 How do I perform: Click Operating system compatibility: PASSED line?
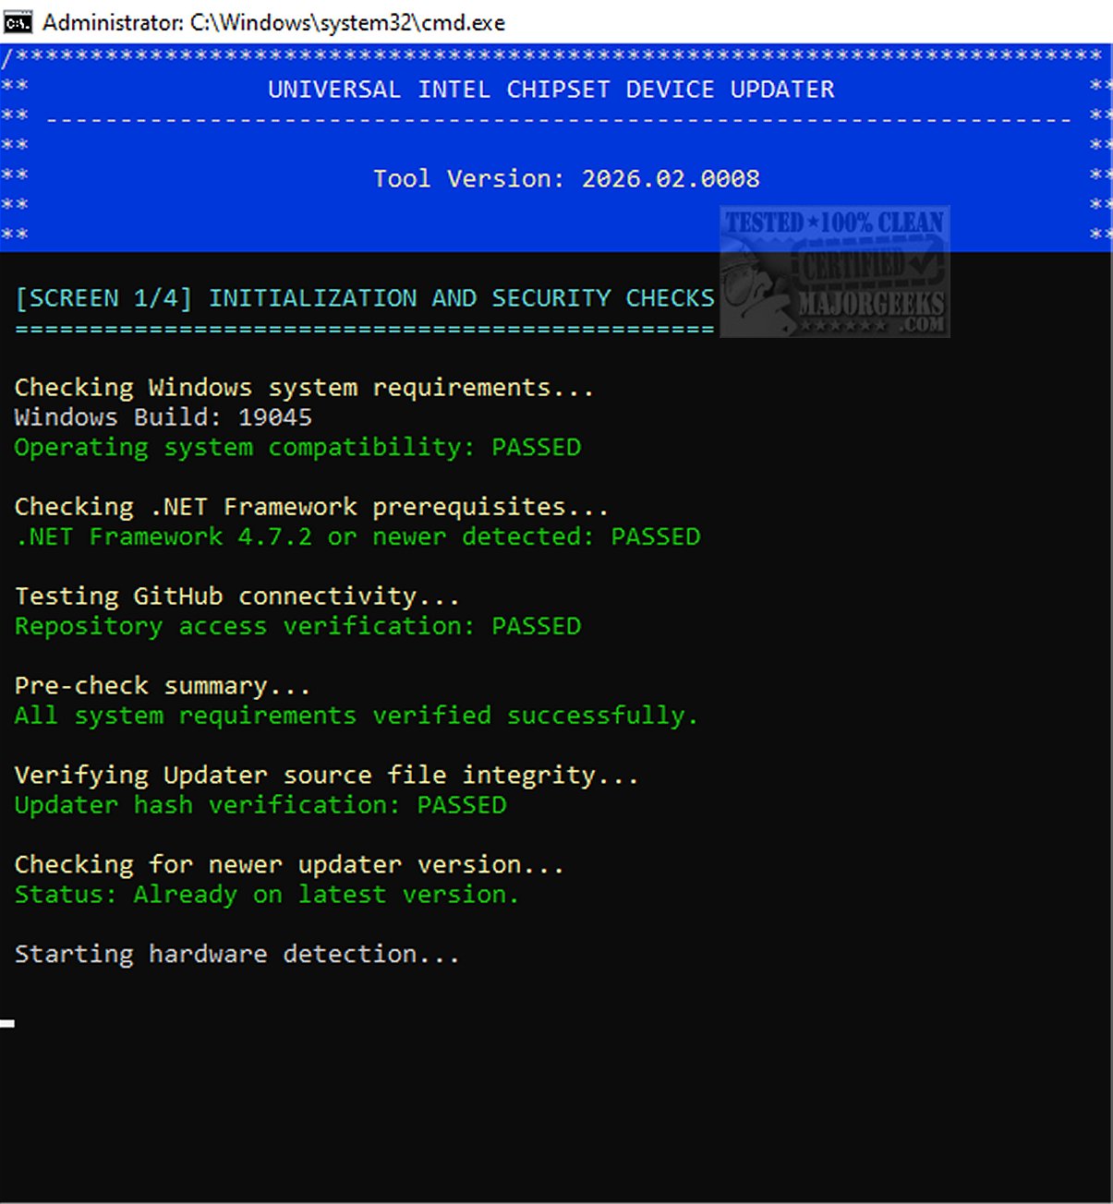point(297,447)
